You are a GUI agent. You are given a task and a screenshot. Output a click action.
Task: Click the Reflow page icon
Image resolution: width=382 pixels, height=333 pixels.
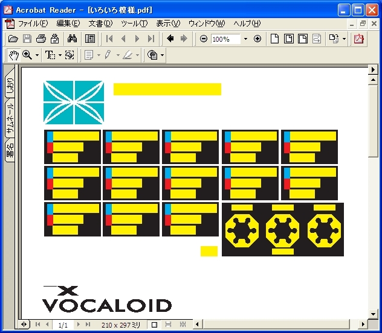tap(317, 39)
